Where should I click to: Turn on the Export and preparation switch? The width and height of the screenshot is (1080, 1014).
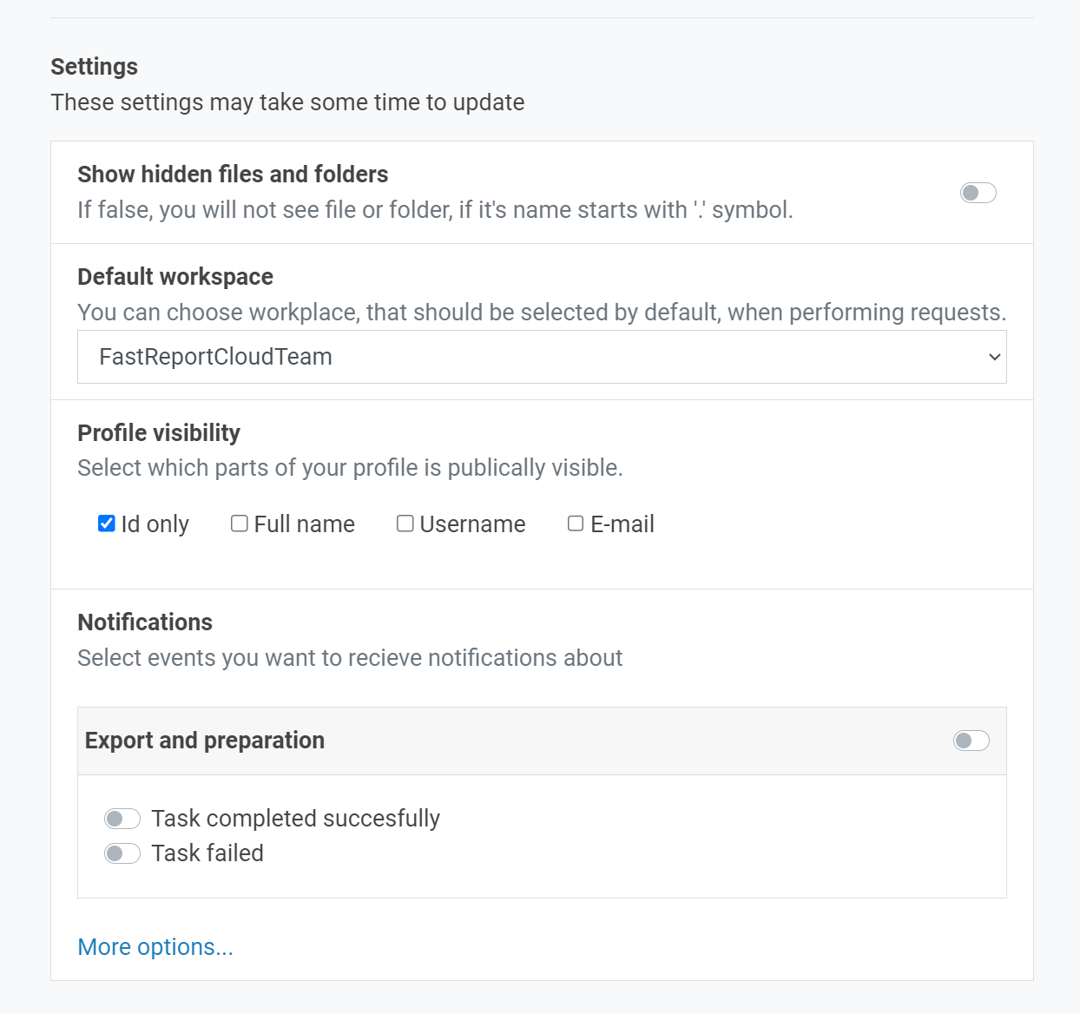(x=971, y=741)
